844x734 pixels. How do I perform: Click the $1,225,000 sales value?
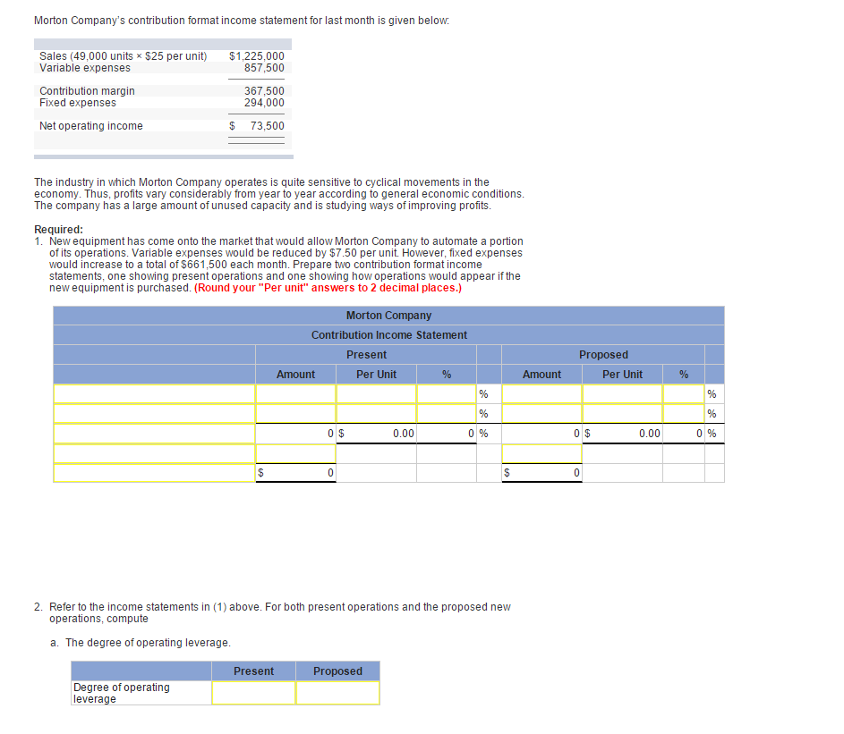[x=256, y=56]
